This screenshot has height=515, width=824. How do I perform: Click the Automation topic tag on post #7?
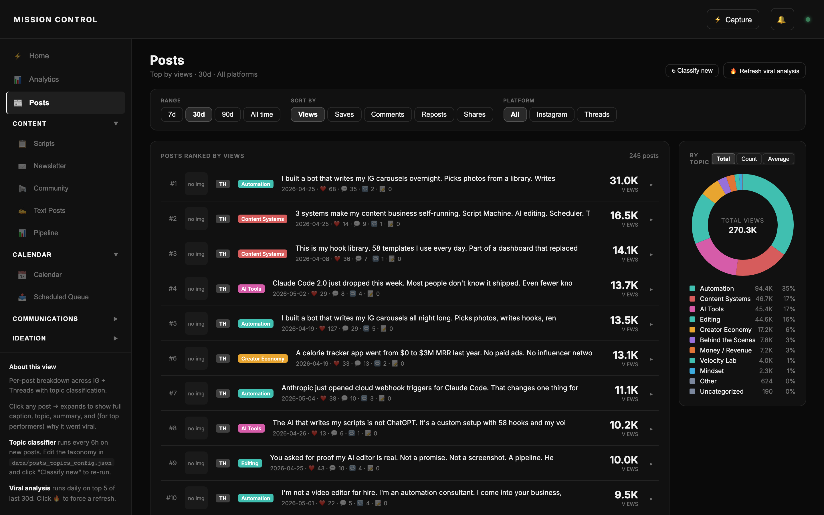point(255,393)
